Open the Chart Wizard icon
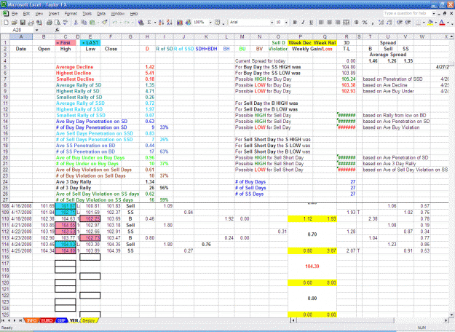Image resolution: width=455 pixels, height=332 pixels. coord(180,23)
